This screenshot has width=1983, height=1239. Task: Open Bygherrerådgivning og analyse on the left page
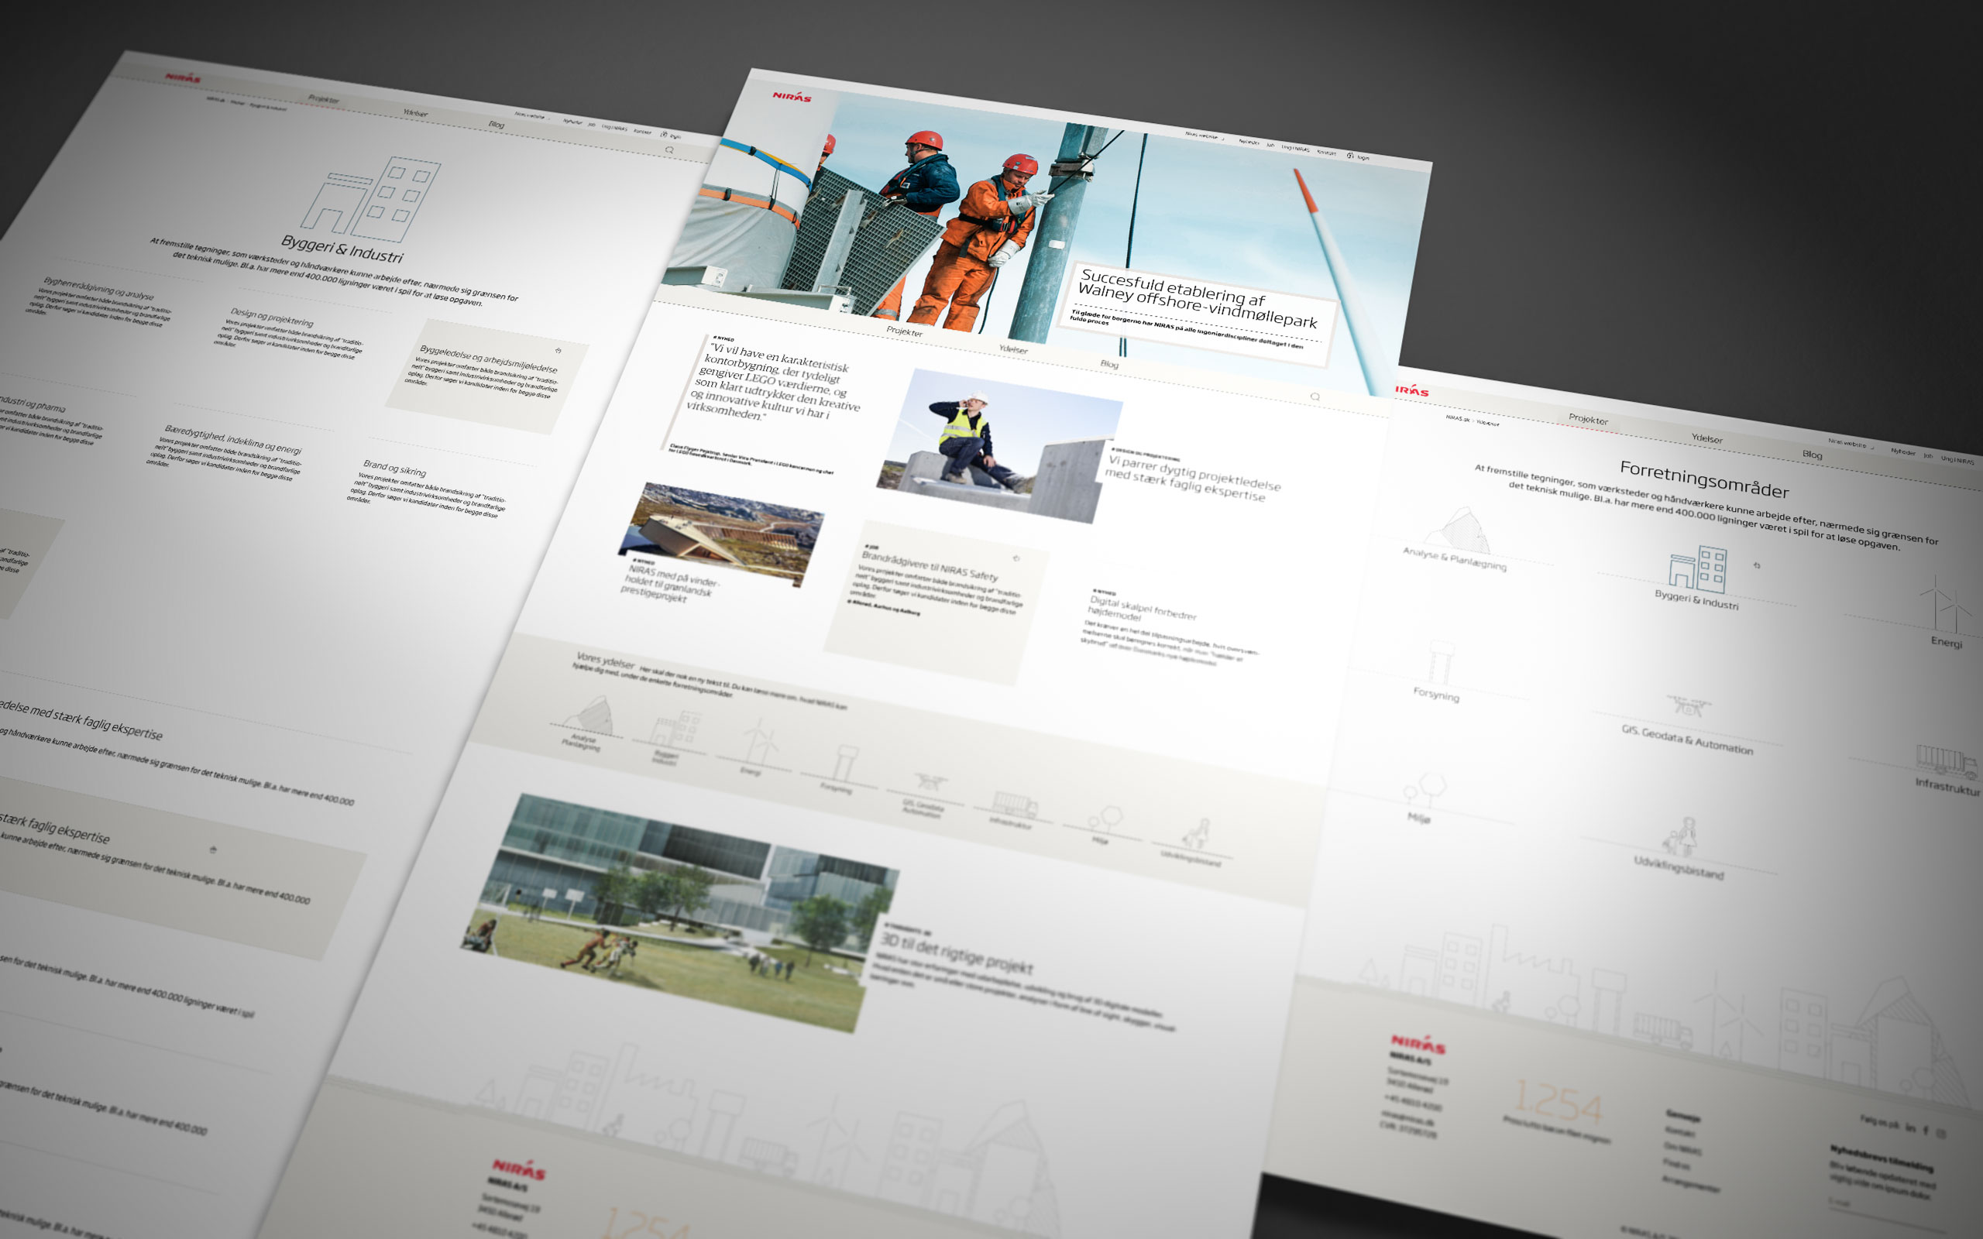pyautogui.click(x=98, y=287)
